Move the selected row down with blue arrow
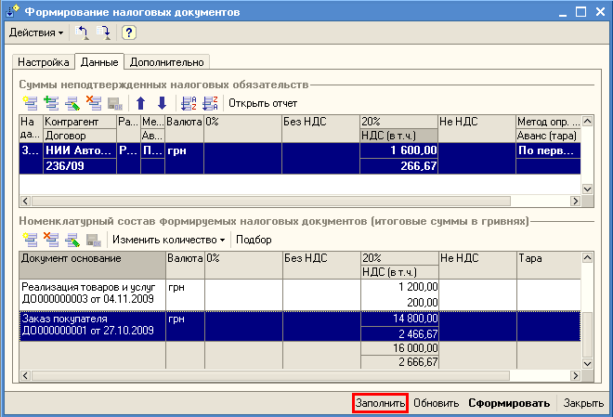 (x=161, y=102)
